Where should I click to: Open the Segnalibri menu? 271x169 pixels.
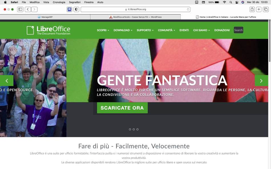75,2
